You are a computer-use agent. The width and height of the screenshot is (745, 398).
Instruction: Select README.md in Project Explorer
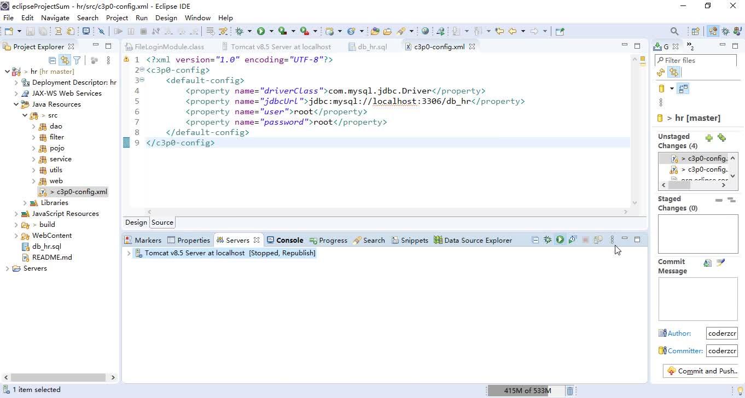coord(51,257)
